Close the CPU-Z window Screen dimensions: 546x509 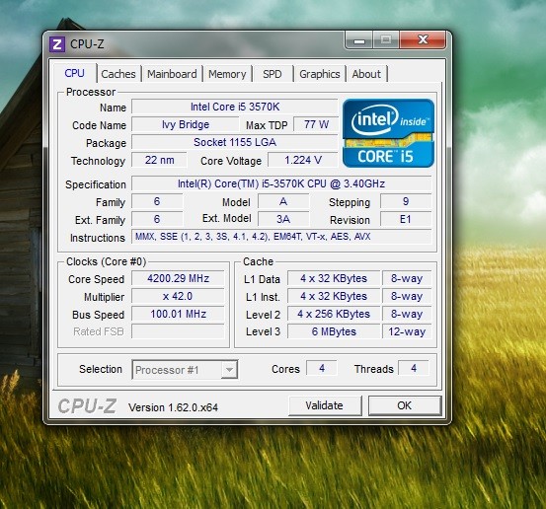coord(423,40)
